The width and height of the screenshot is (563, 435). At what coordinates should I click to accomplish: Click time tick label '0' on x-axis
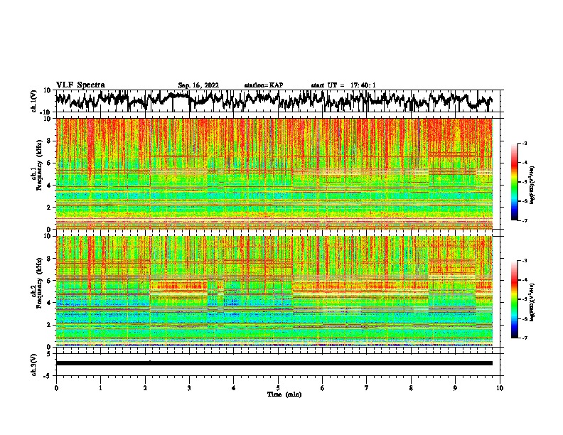56,388
